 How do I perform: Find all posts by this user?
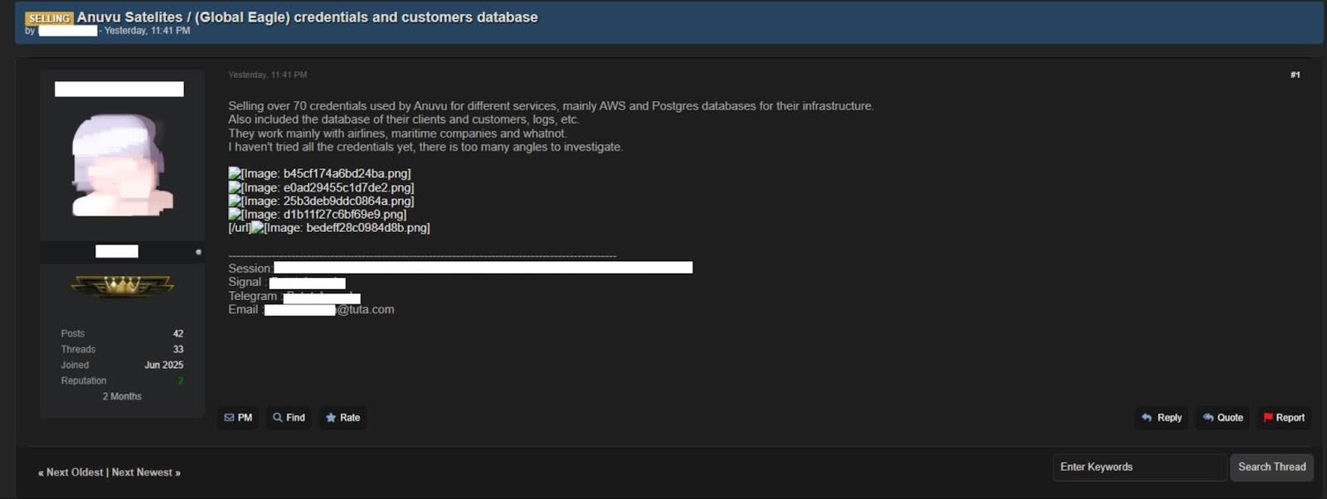(289, 418)
